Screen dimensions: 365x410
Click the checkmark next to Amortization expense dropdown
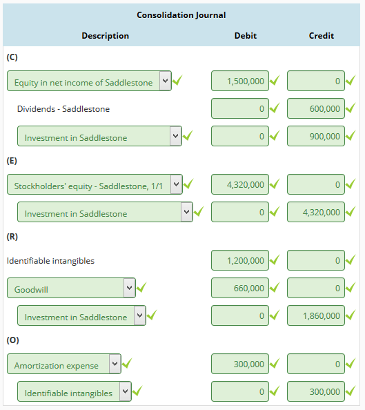[x=127, y=363]
